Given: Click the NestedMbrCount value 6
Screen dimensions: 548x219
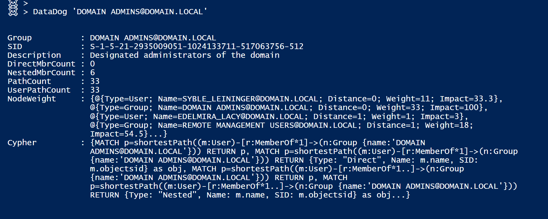Looking at the screenshot, I should coord(92,73).
